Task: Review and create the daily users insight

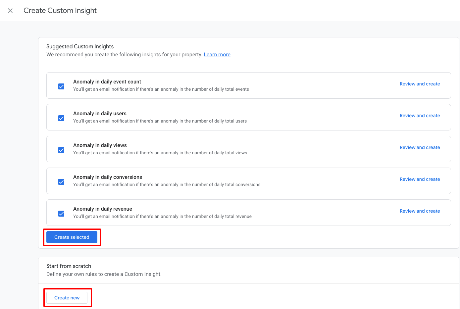Action: [x=420, y=116]
